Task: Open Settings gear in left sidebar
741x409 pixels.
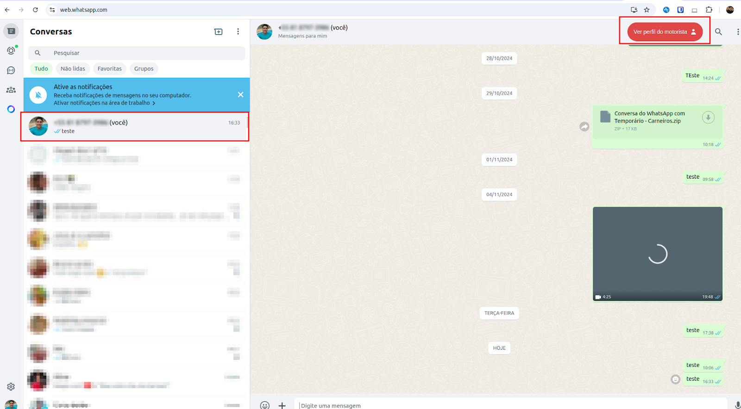Action: [x=11, y=386]
